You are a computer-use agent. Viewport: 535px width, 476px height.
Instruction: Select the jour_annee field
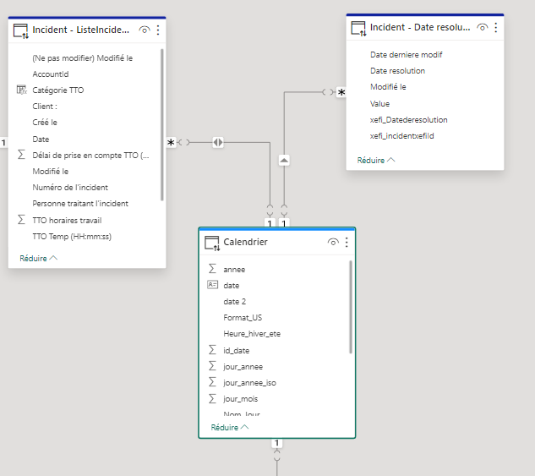pyautogui.click(x=243, y=367)
